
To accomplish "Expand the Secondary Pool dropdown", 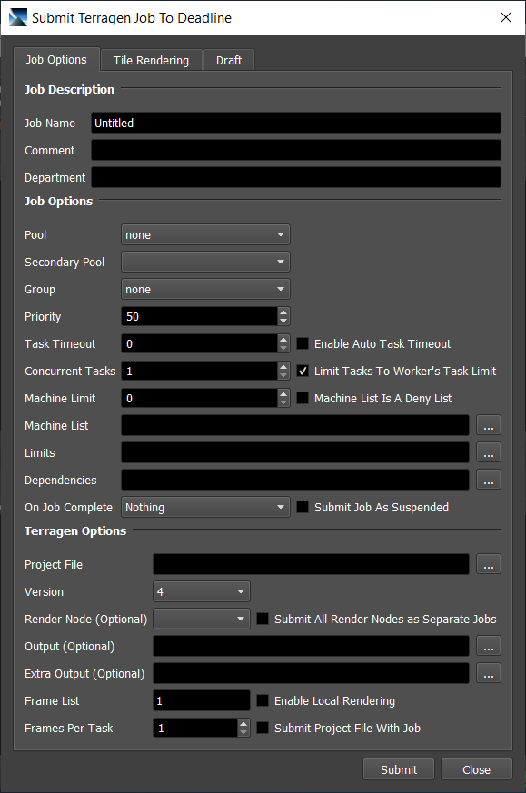I will point(205,262).
